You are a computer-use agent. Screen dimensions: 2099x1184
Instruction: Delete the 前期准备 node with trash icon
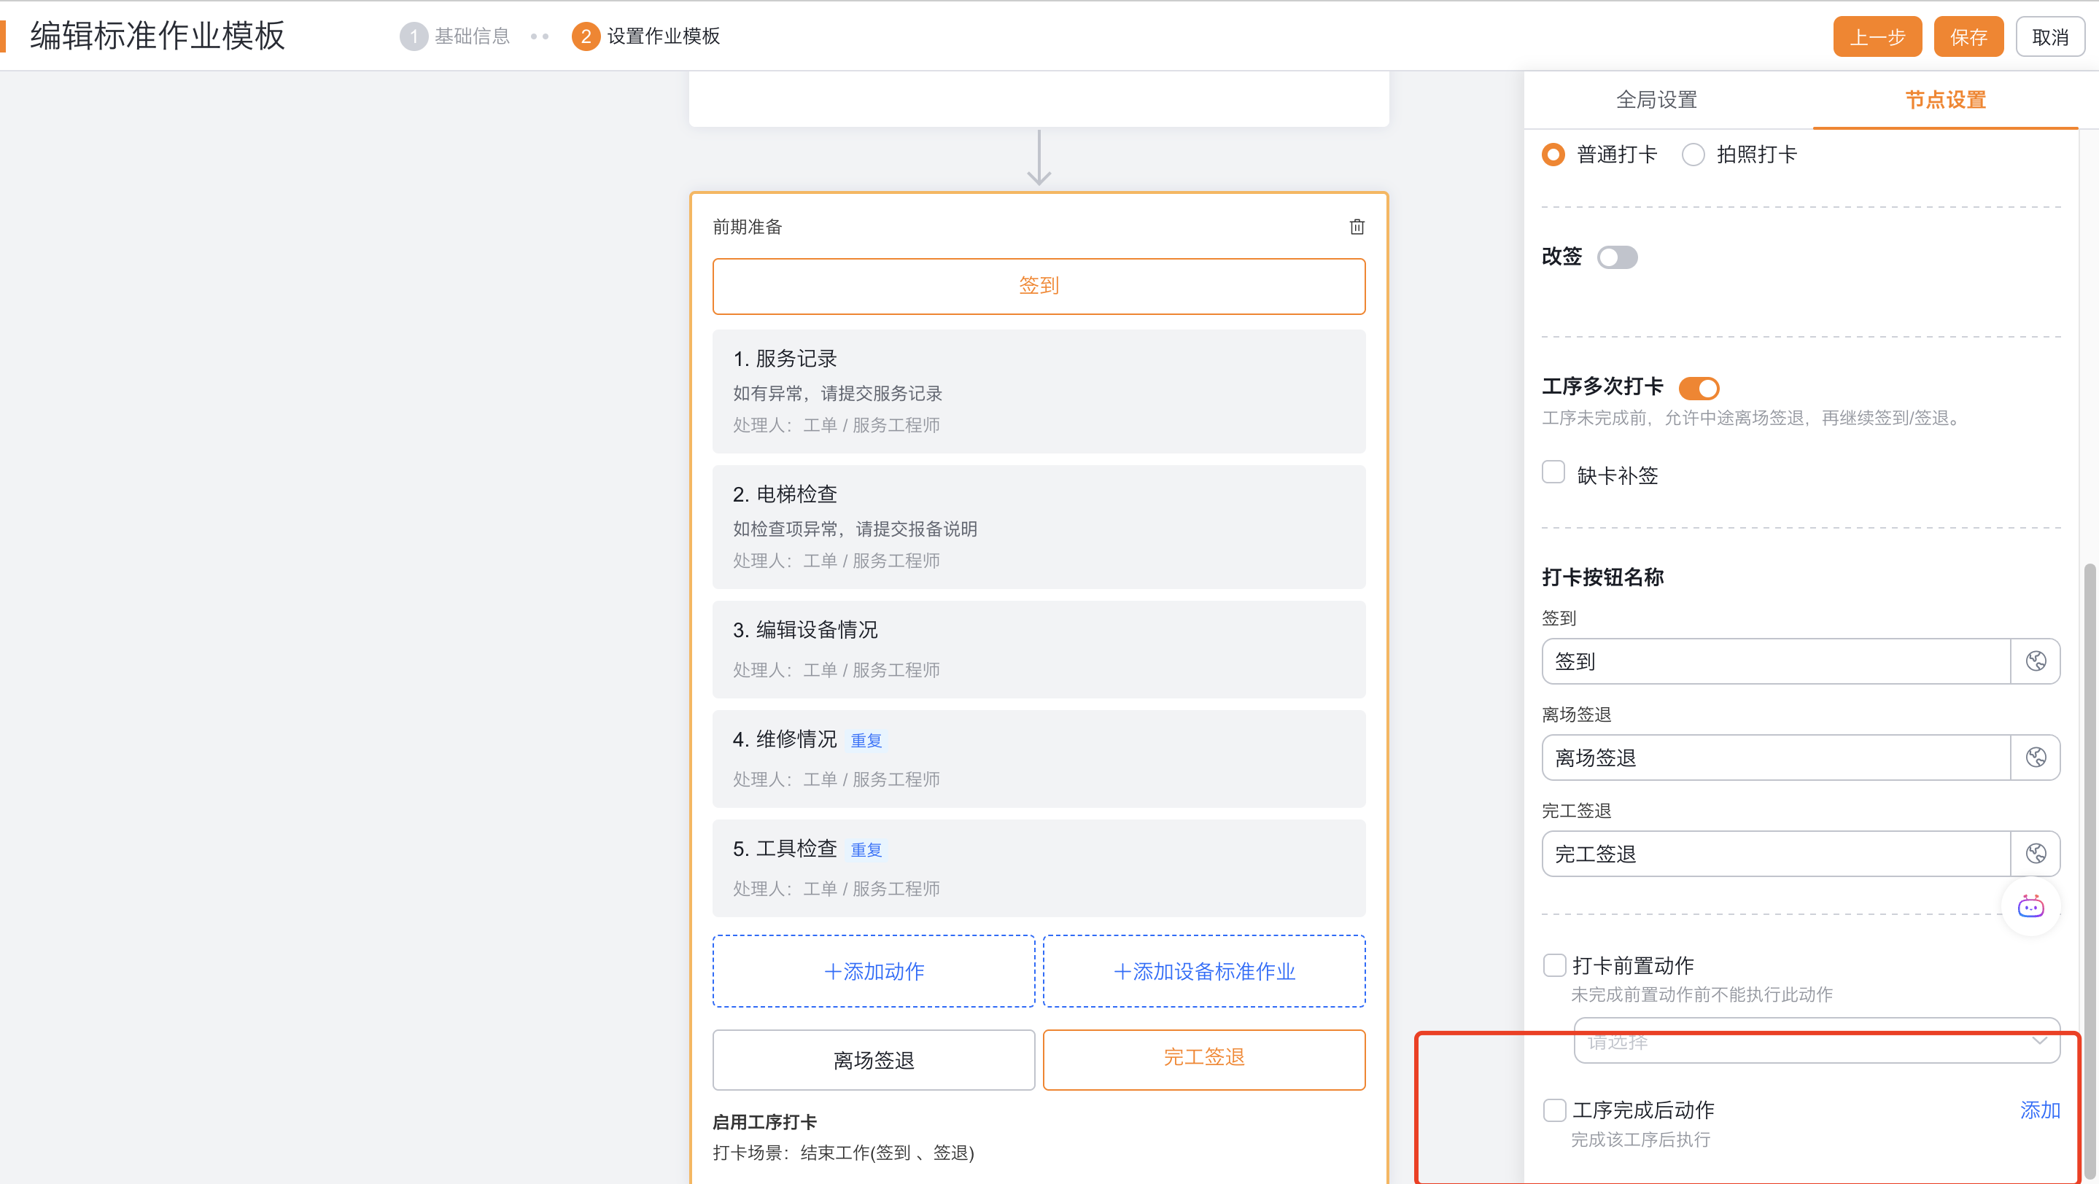(1356, 227)
